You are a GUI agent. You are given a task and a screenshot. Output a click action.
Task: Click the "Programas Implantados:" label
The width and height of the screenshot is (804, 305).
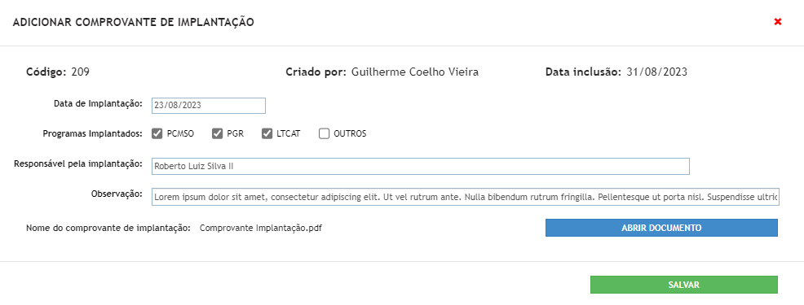[x=93, y=134]
